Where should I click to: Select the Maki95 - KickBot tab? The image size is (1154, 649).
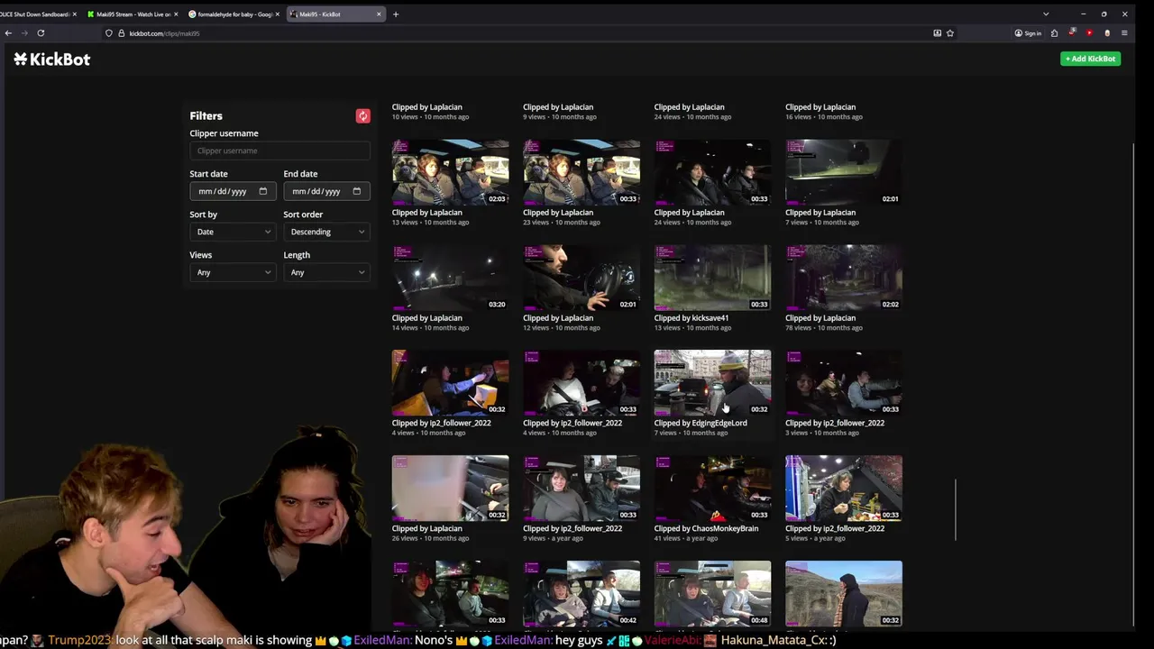tap(334, 14)
